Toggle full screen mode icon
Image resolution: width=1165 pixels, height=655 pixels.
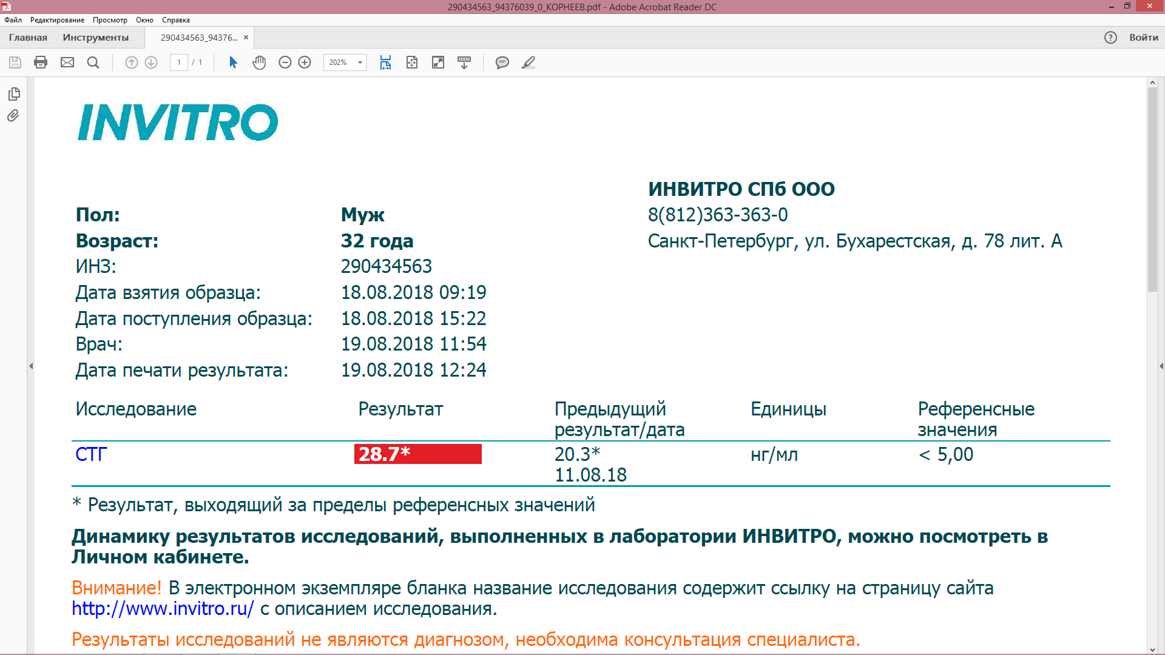tap(438, 62)
